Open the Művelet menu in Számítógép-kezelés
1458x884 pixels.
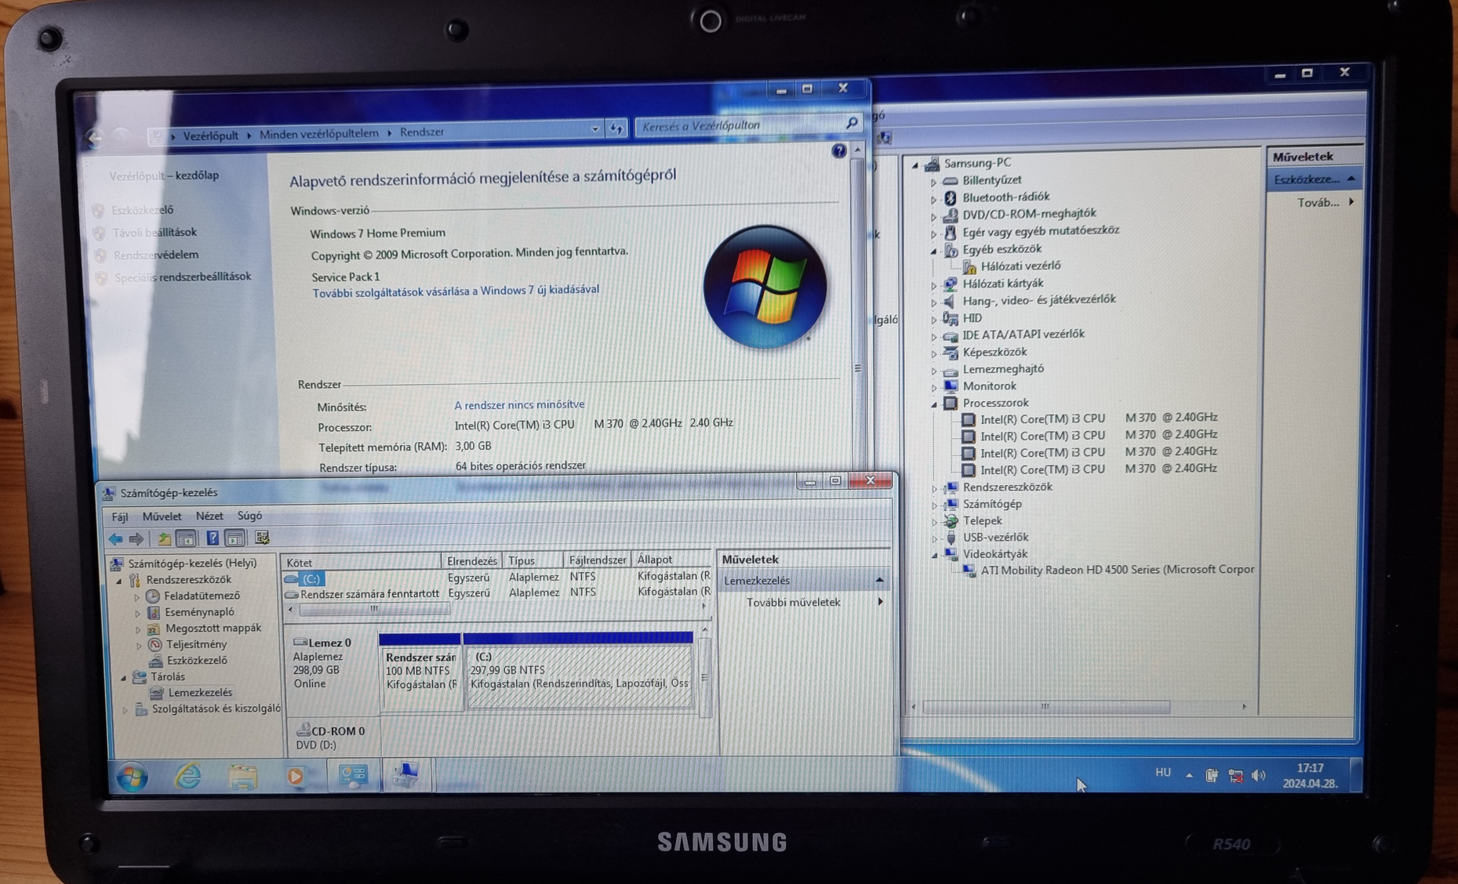(x=162, y=516)
